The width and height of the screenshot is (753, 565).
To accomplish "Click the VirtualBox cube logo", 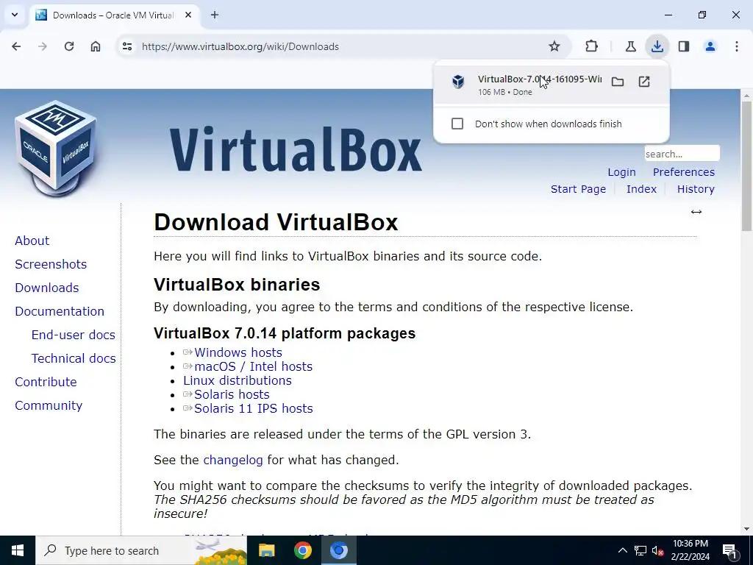I will click(56, 148).
